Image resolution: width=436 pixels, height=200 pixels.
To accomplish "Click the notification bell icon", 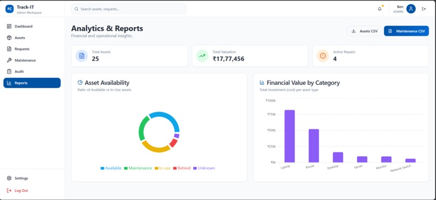I will (380, 9).
